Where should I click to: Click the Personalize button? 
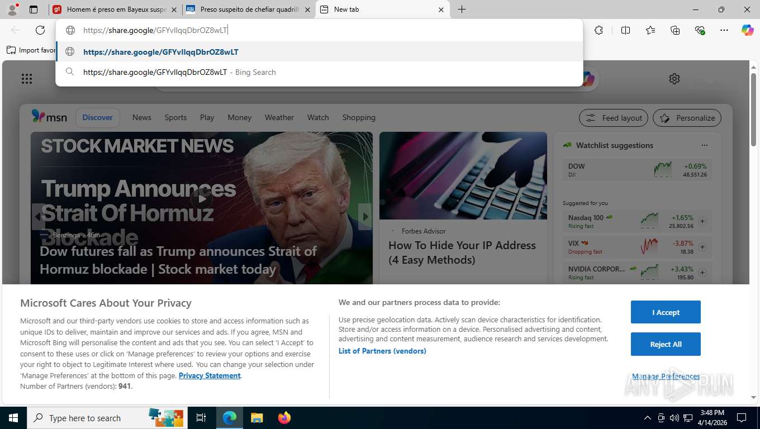point(687,118)
